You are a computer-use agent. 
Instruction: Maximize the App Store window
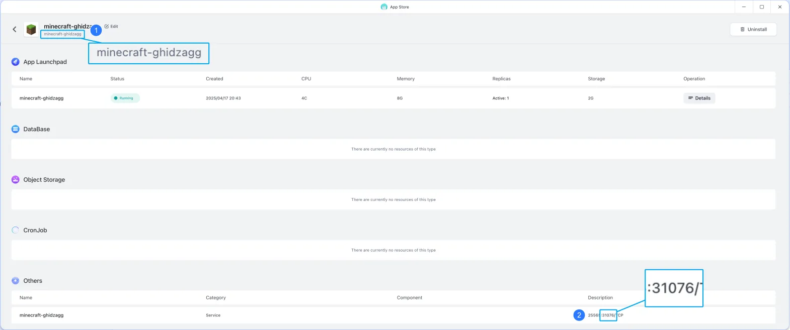(762, 7)
